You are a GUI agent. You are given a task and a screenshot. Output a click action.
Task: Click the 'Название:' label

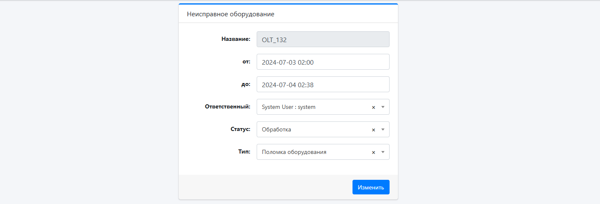[236, 39]
